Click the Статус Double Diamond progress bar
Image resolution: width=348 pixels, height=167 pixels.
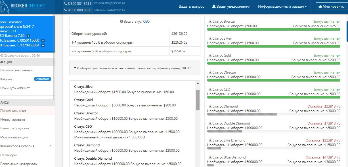pyautogui.click(x=225, y=131)
